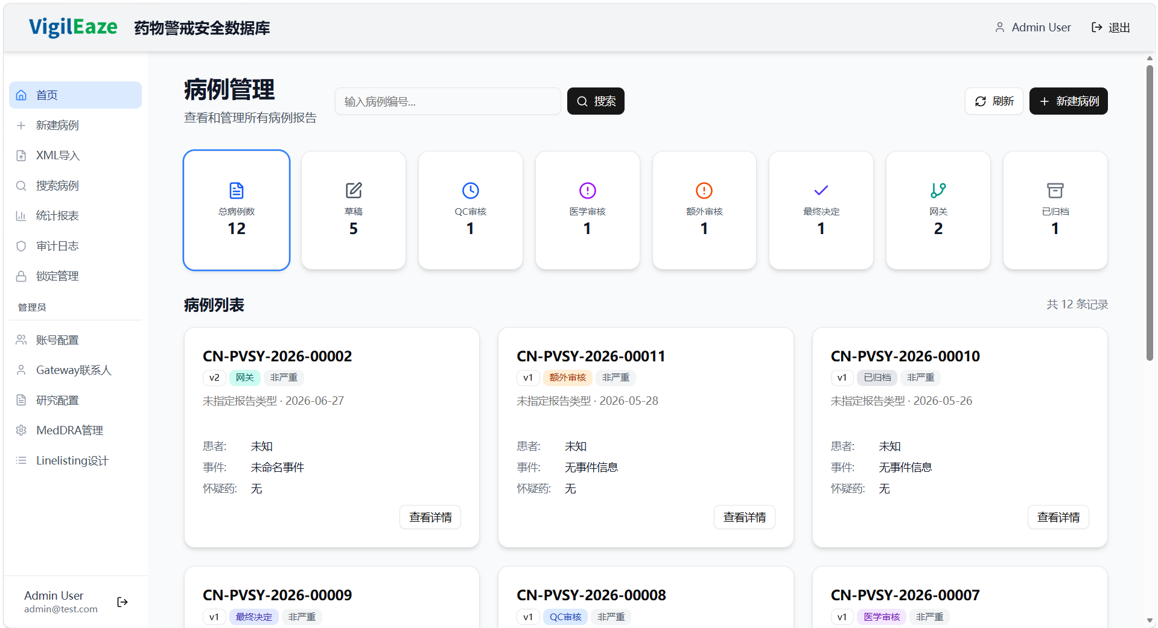The image size is (1158, 628).
Task: View details of case CN-PVSY-2026-00011
Action: (745, 518)
